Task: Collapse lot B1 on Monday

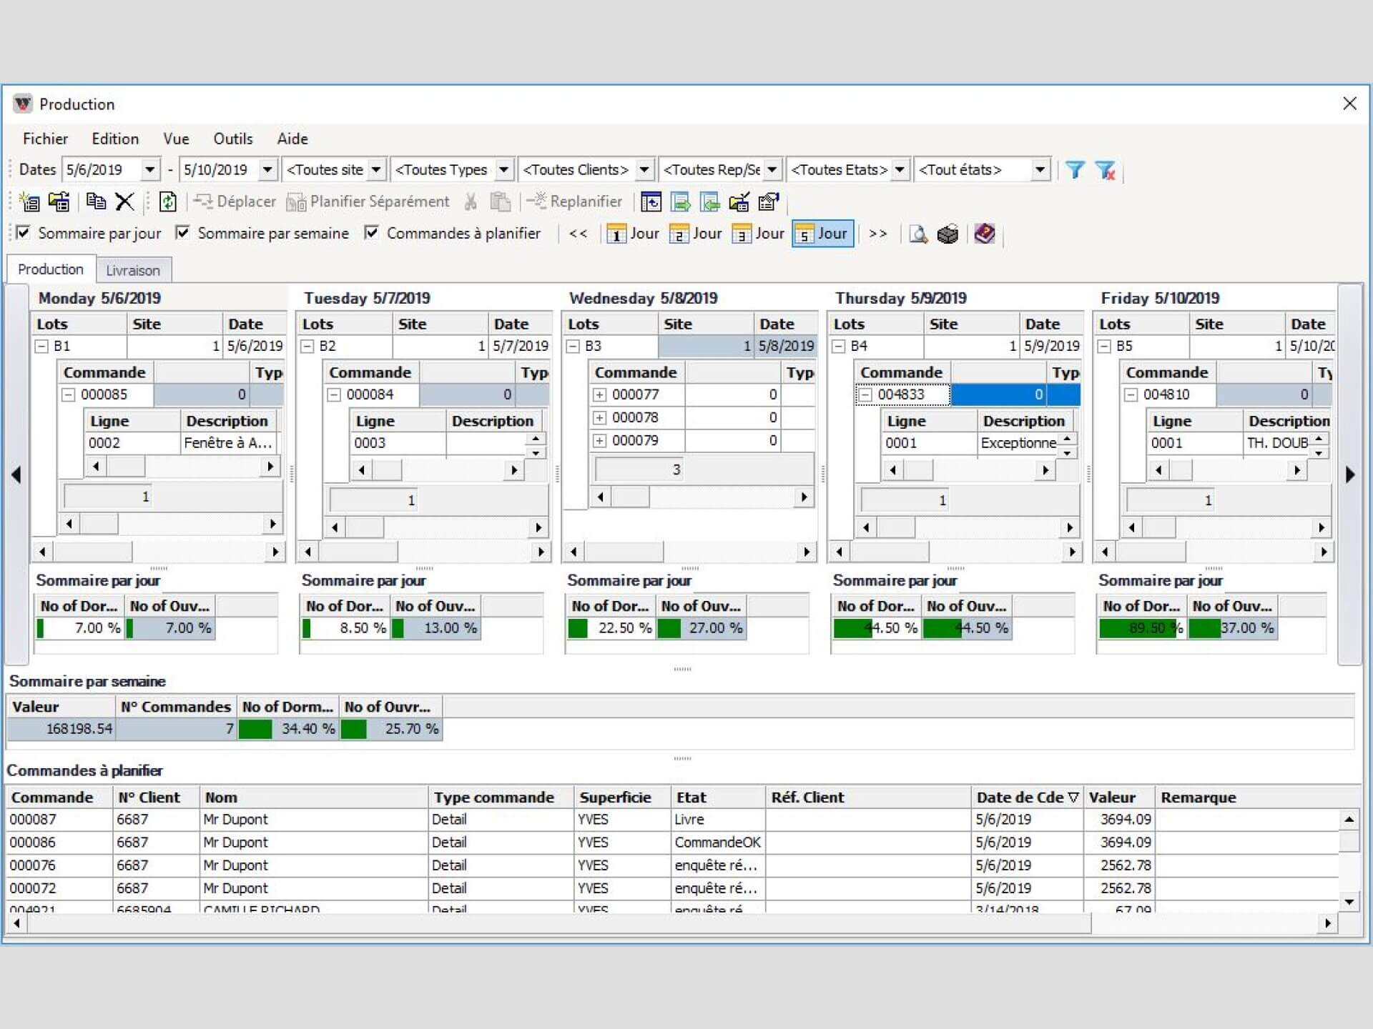Action: (41, 346)
